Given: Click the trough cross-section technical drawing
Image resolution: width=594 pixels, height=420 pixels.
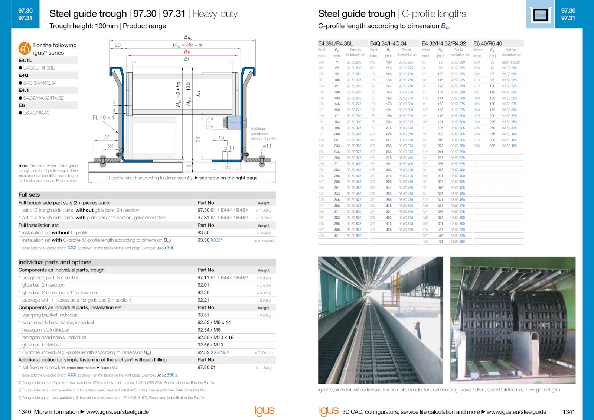Looking at the screenshot, I should [x=182, y=110].
